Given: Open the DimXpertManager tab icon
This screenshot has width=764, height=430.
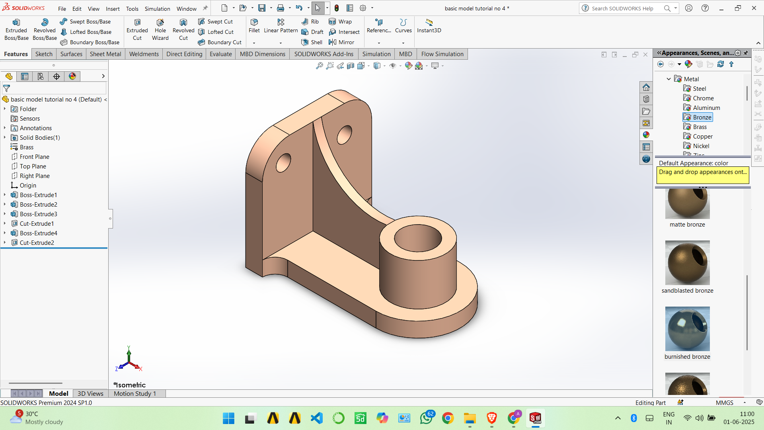Looking at the screenshot, I should tap(57, 76).
